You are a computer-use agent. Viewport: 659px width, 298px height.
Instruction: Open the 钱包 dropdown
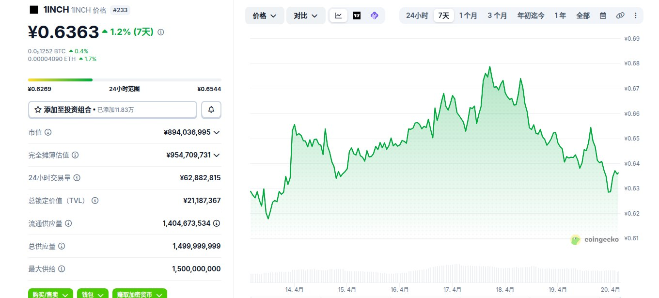[x=93, y=294]
